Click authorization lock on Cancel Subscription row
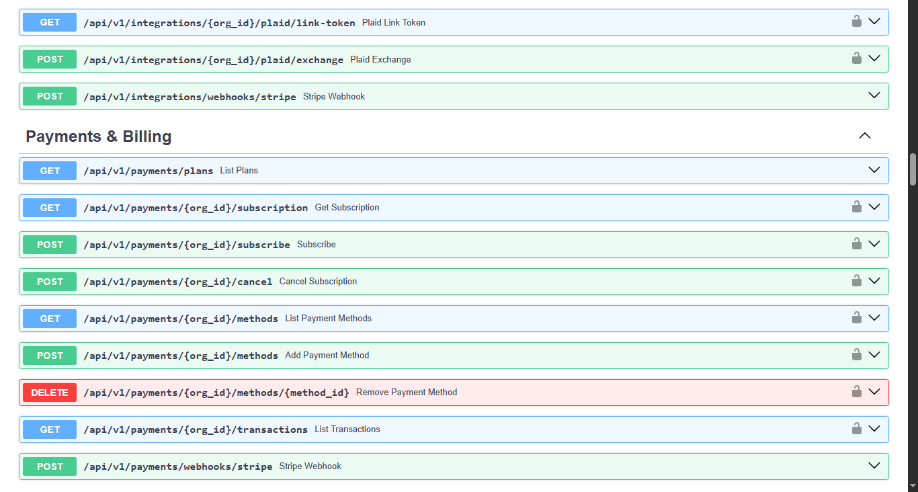The image size is (918, 492). click(857, 280)
